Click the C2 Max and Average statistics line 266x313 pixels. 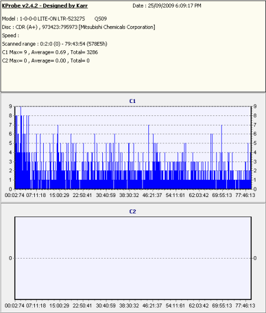point(46,61)
